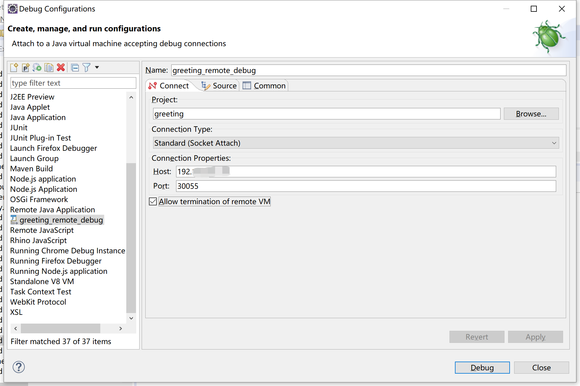Screen dimensions: 580x386
Task: Duplicate the selected launch configuration
Action: [49, 67]
